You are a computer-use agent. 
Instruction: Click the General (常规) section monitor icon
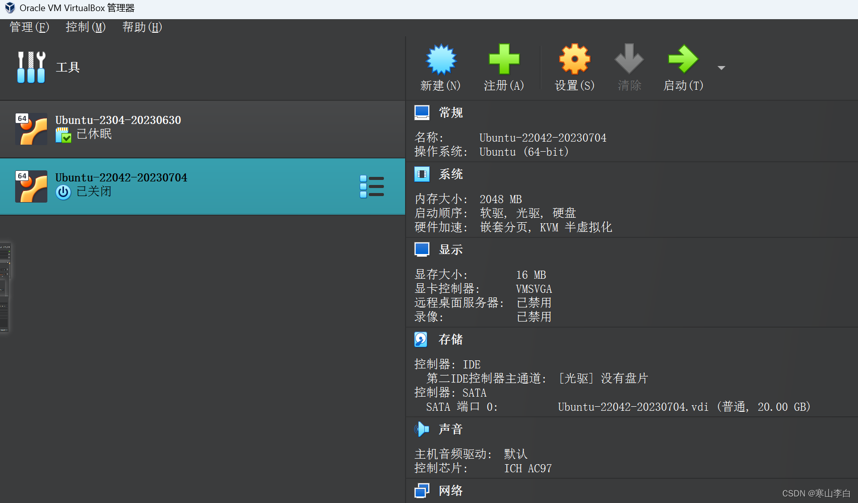point(422,112)
